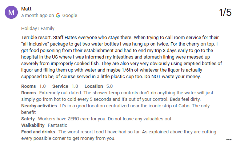Click the Service 1.0 rating
Screen dimensions: 244x146
[65, 86]
